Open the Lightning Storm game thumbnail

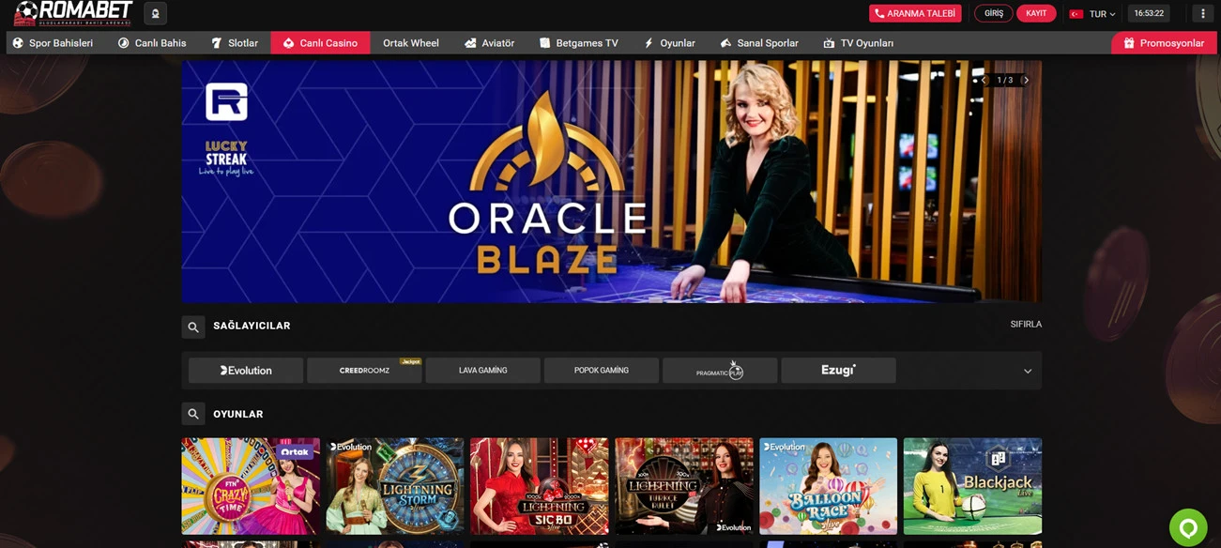[395, 486]
